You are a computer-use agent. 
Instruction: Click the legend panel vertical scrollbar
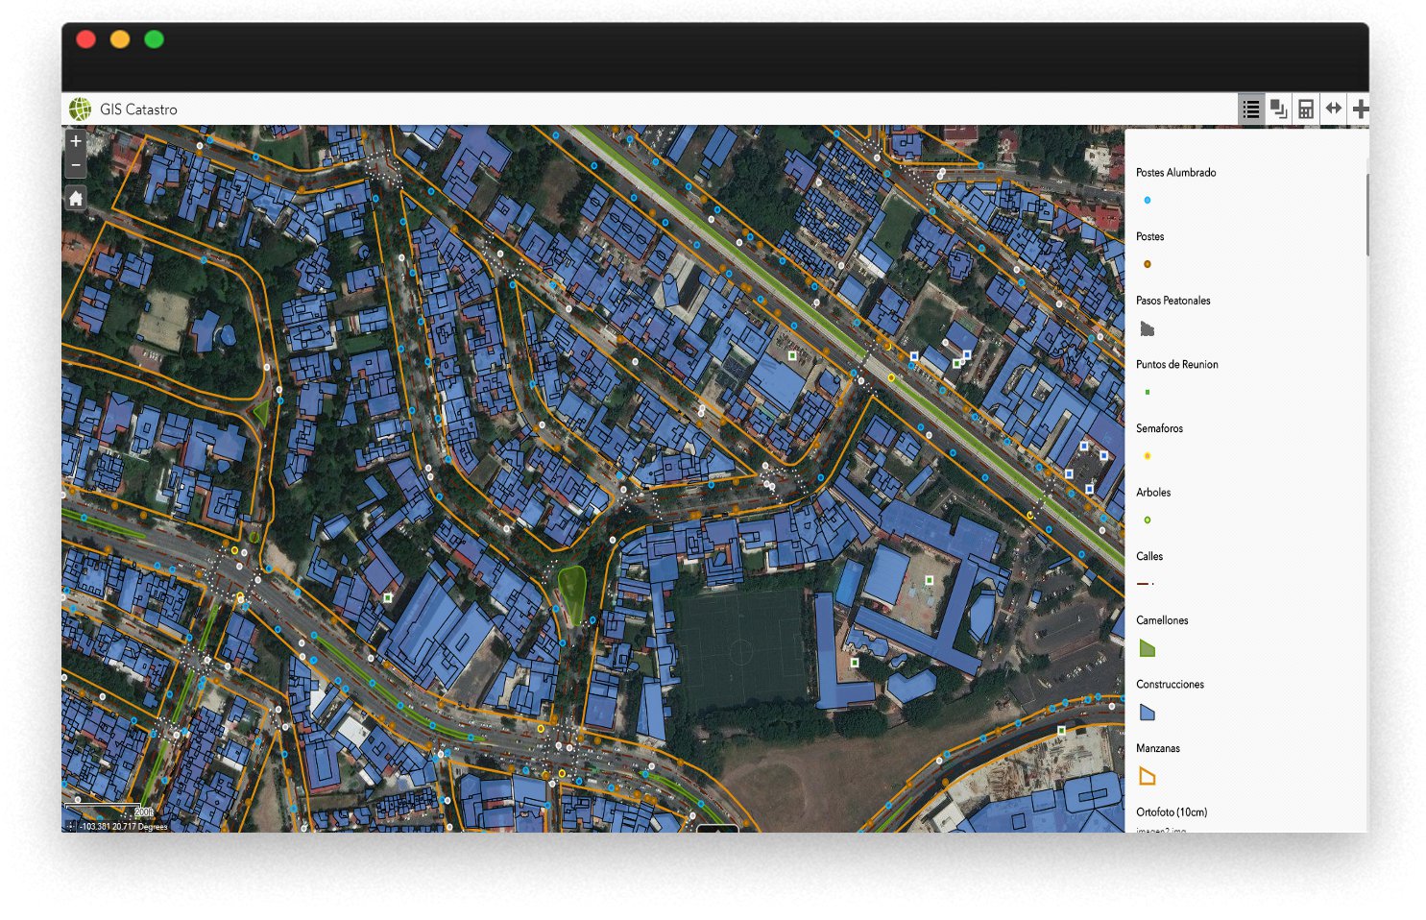tap(1366, 214)
